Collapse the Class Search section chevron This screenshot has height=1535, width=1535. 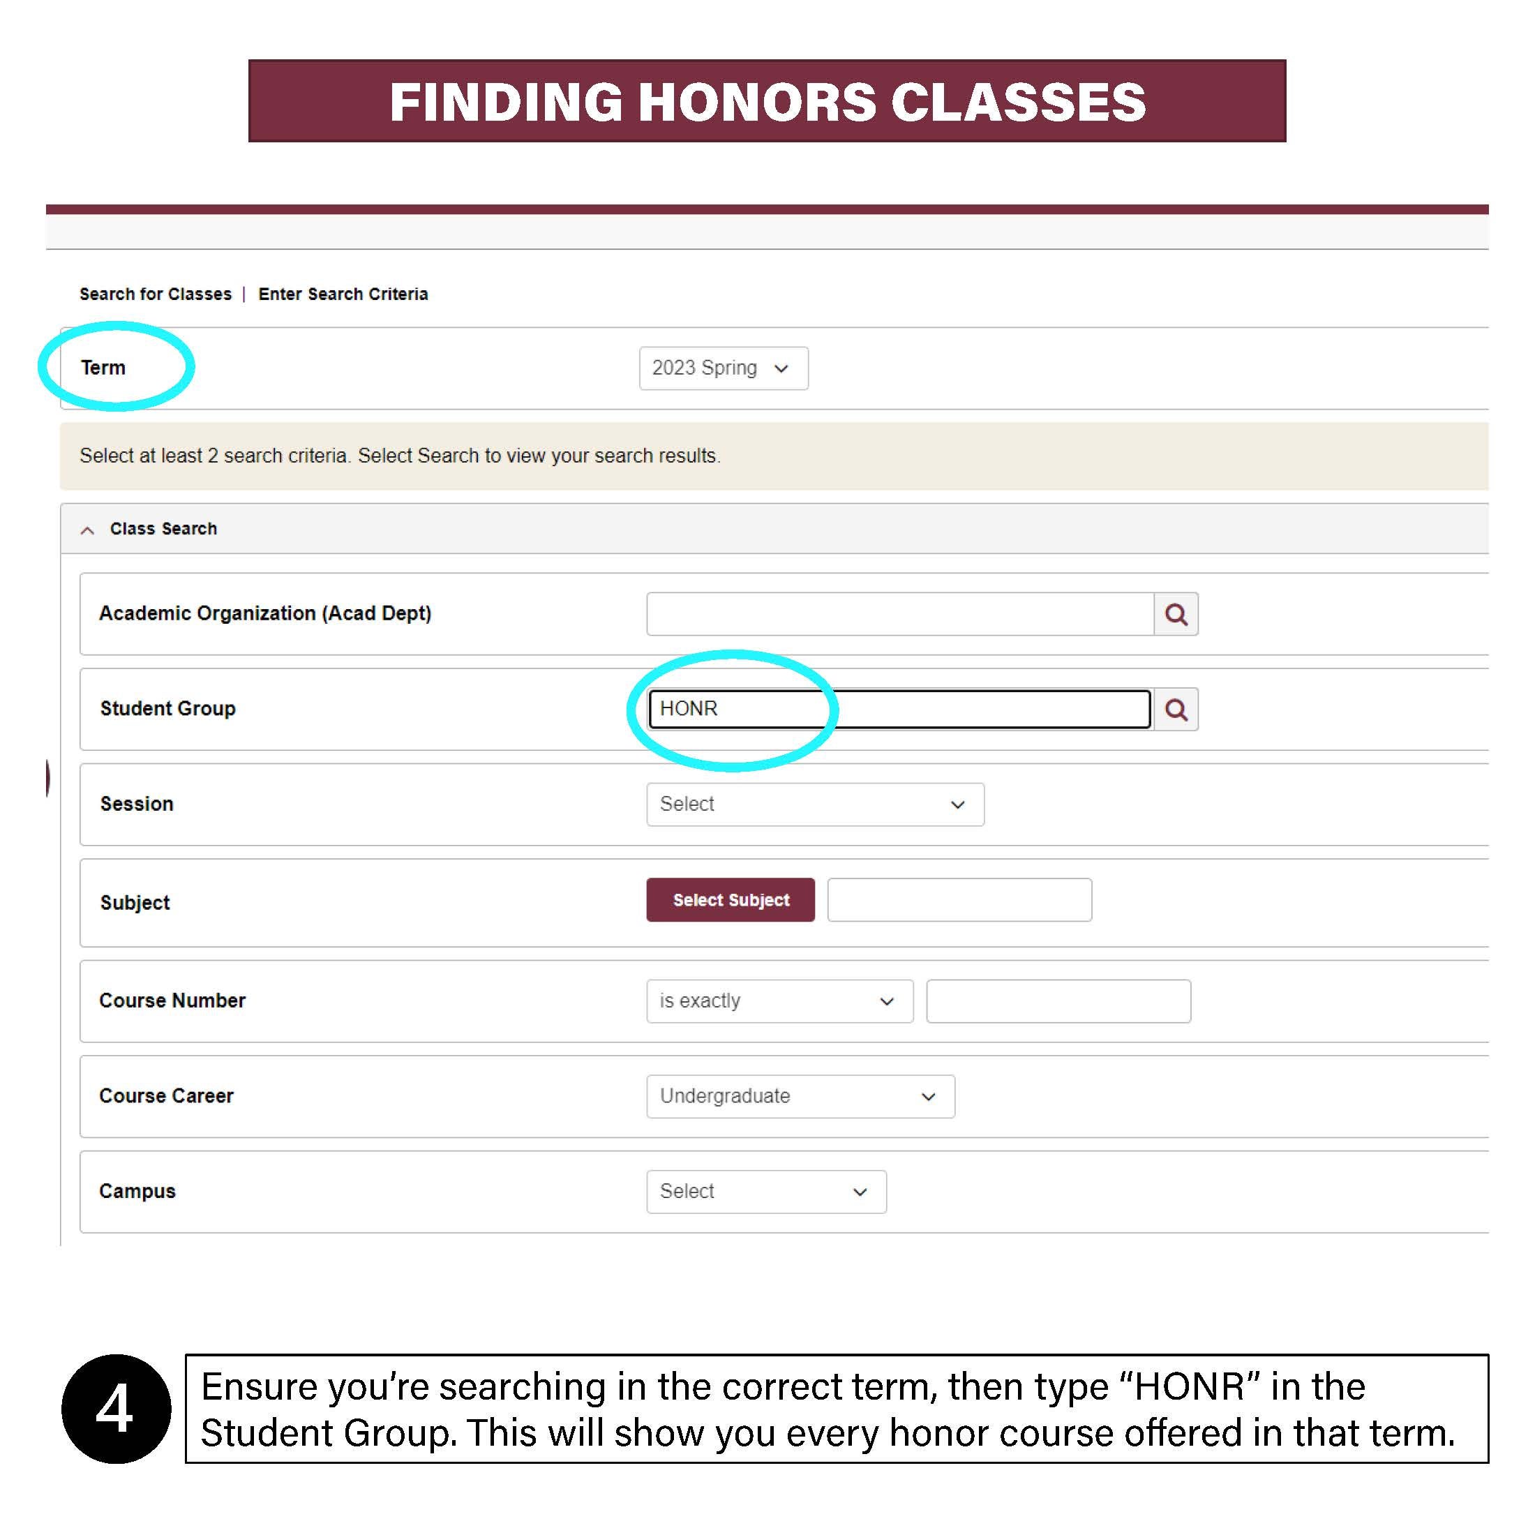(87, 530)
